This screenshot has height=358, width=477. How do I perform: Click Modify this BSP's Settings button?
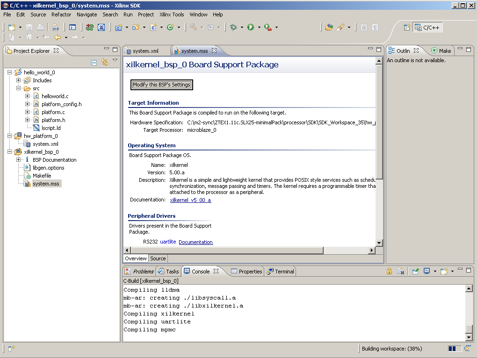click(x=161, y=85)
